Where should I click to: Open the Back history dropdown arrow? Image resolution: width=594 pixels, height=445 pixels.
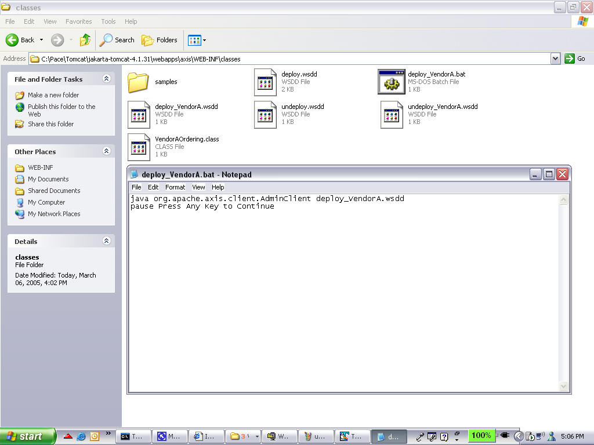(x=41, y=40)
